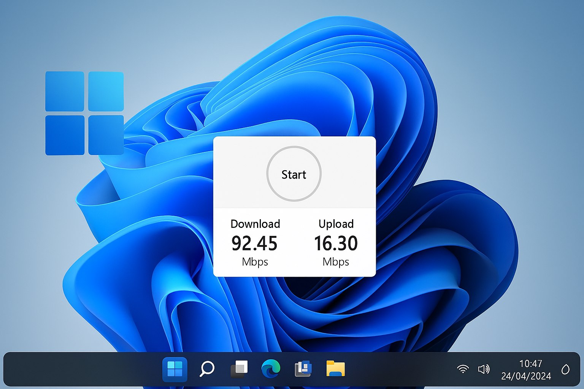Open the Widgets taskbar icon

[303, 368]
